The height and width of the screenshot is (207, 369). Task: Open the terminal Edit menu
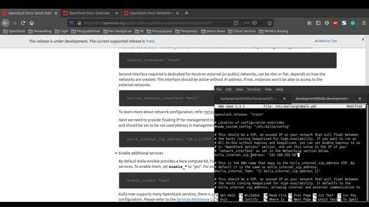[228, 90]
